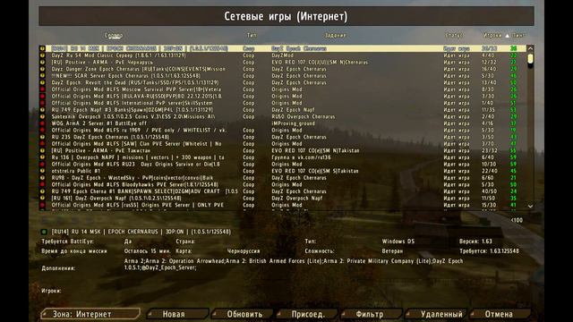Viewport: 573px width, 322px height.
Task: Click the iMProving_ground mission cell
Action: (293, 123)
